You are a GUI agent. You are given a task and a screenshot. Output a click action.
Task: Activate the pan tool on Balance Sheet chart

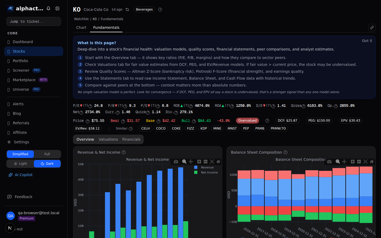click(x=344, y=162)
